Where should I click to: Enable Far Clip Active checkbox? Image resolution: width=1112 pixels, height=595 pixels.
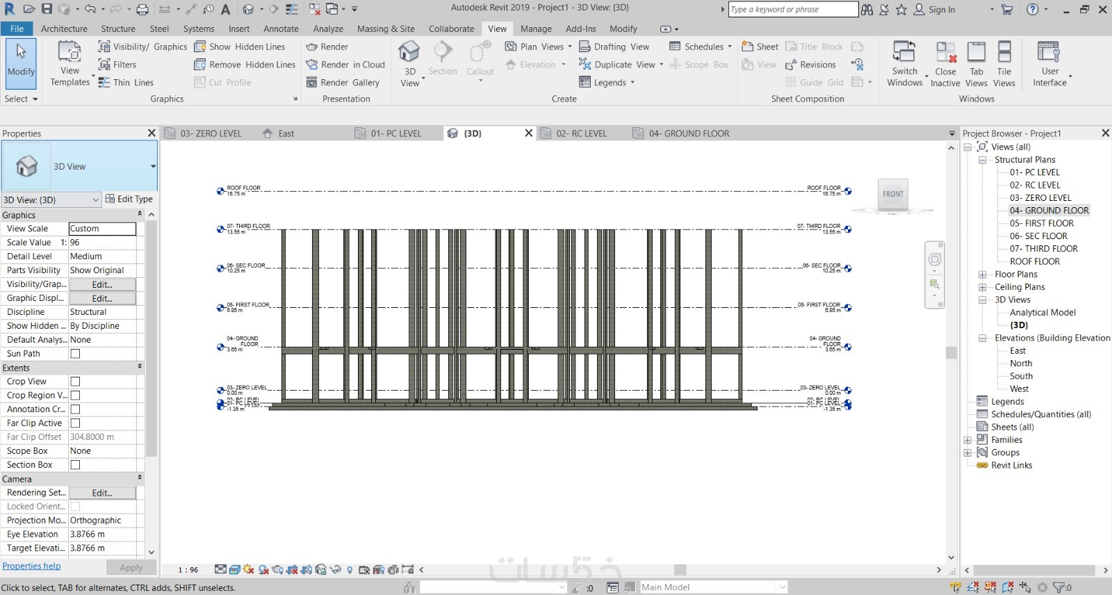coord(75,423)
